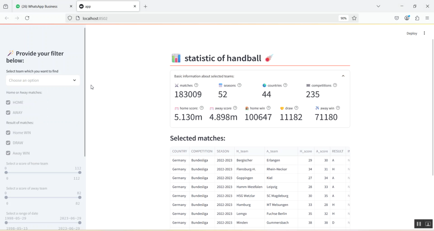Open the team selection dropdown

pos(43,80)
